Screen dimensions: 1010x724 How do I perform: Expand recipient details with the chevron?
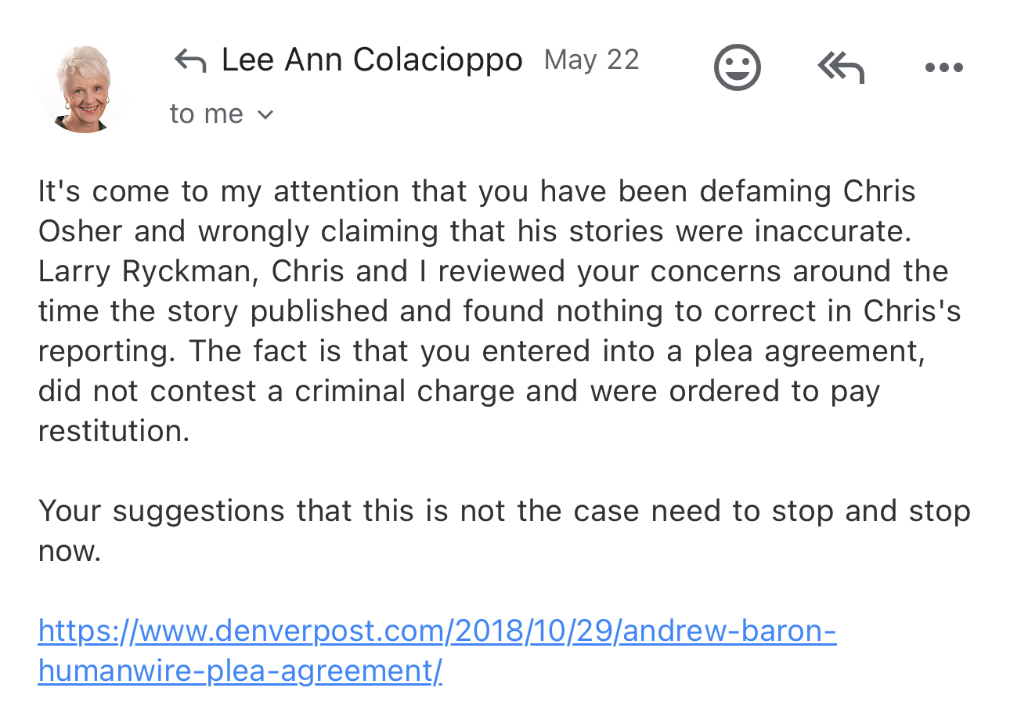coord(265,115)
